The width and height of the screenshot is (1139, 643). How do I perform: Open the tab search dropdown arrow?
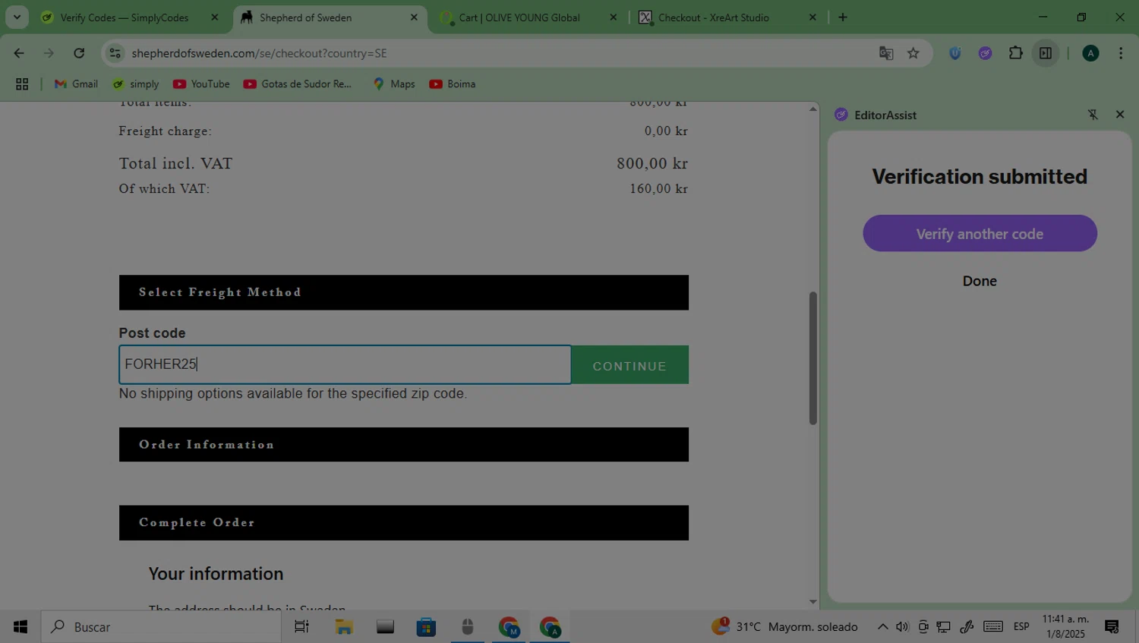pos(17,17)
